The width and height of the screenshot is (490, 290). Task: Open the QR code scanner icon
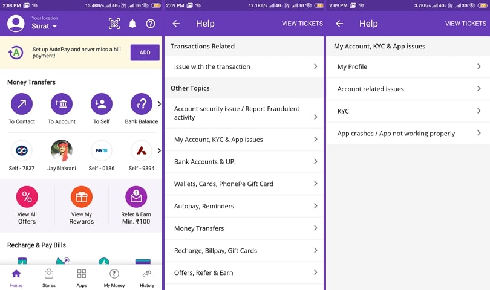coord(114,24)
